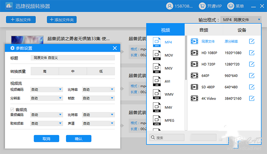Click 取消 in the settings dialog
Screen dimensions: 267x154
47,138
